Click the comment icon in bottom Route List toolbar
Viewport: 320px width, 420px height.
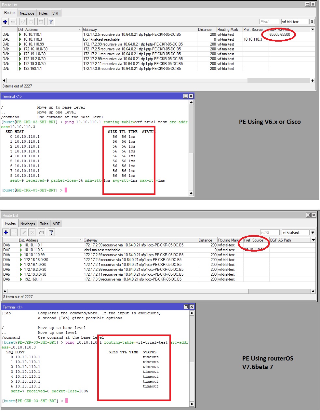pos(41,232)
